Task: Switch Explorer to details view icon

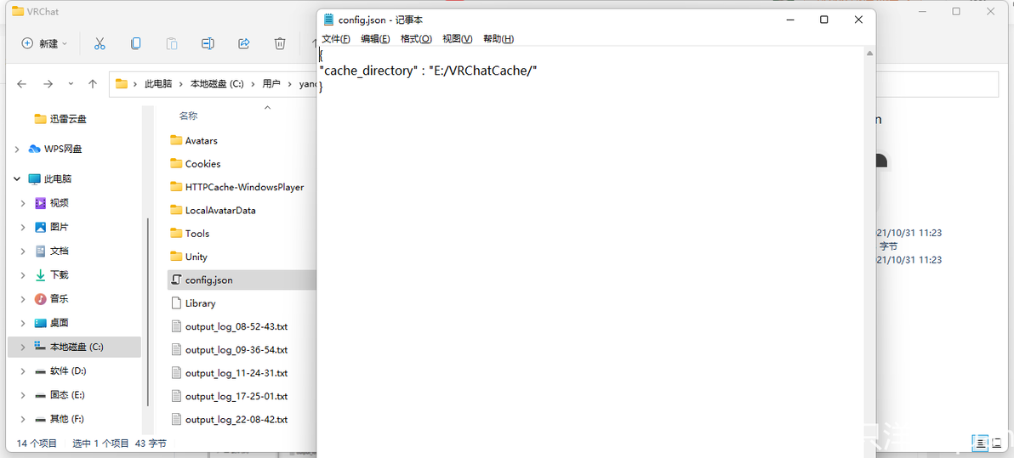Action: (981, 443)
